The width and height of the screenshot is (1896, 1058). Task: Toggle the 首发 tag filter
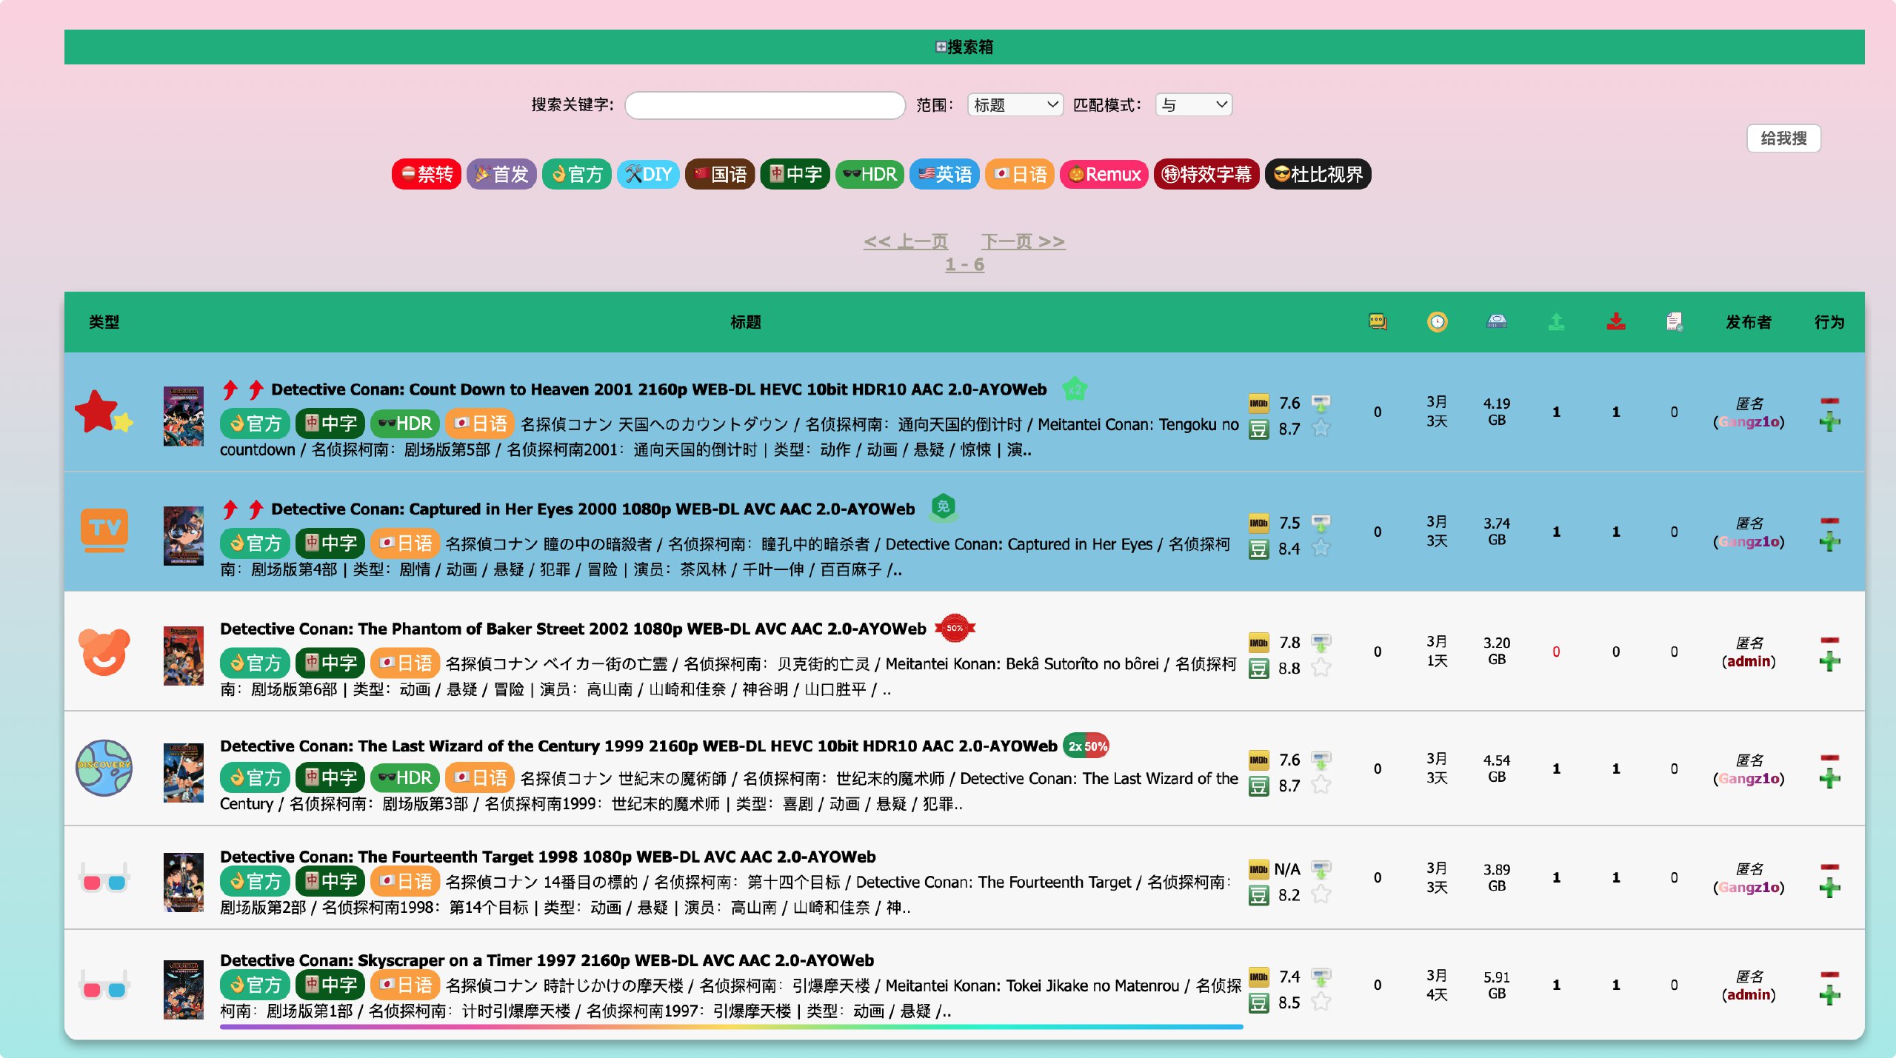tap(501, 174)
